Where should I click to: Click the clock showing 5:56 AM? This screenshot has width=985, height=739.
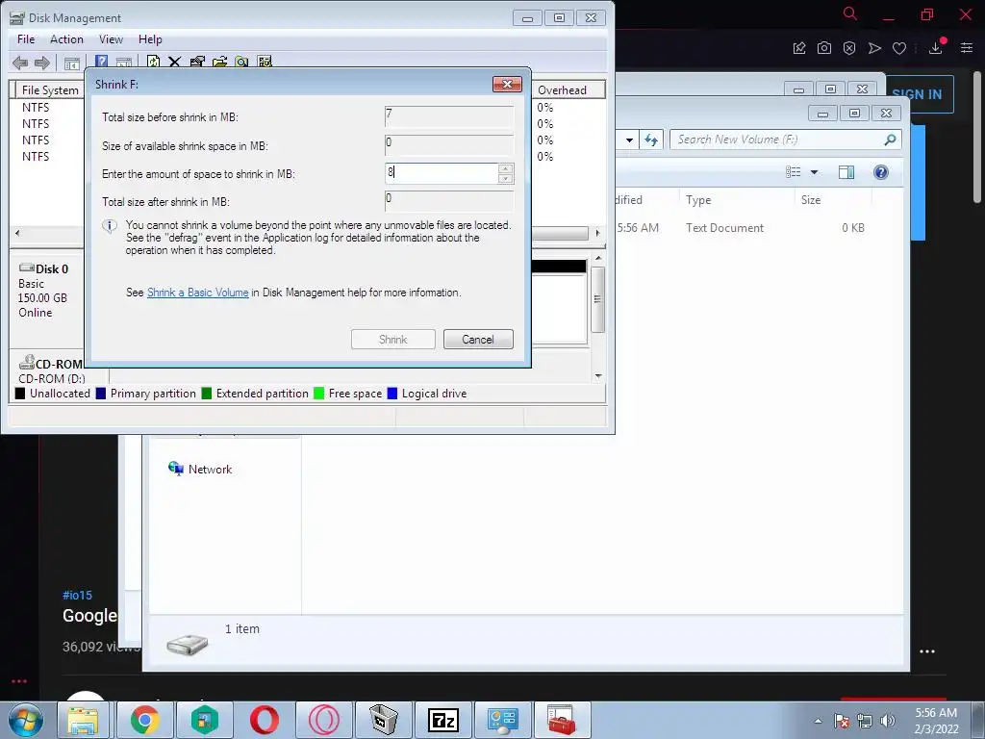935,713
